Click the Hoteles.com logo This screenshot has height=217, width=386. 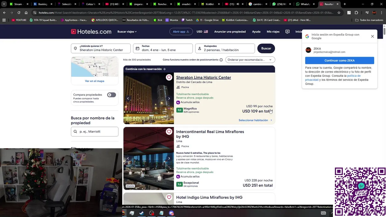coord(91,32)
